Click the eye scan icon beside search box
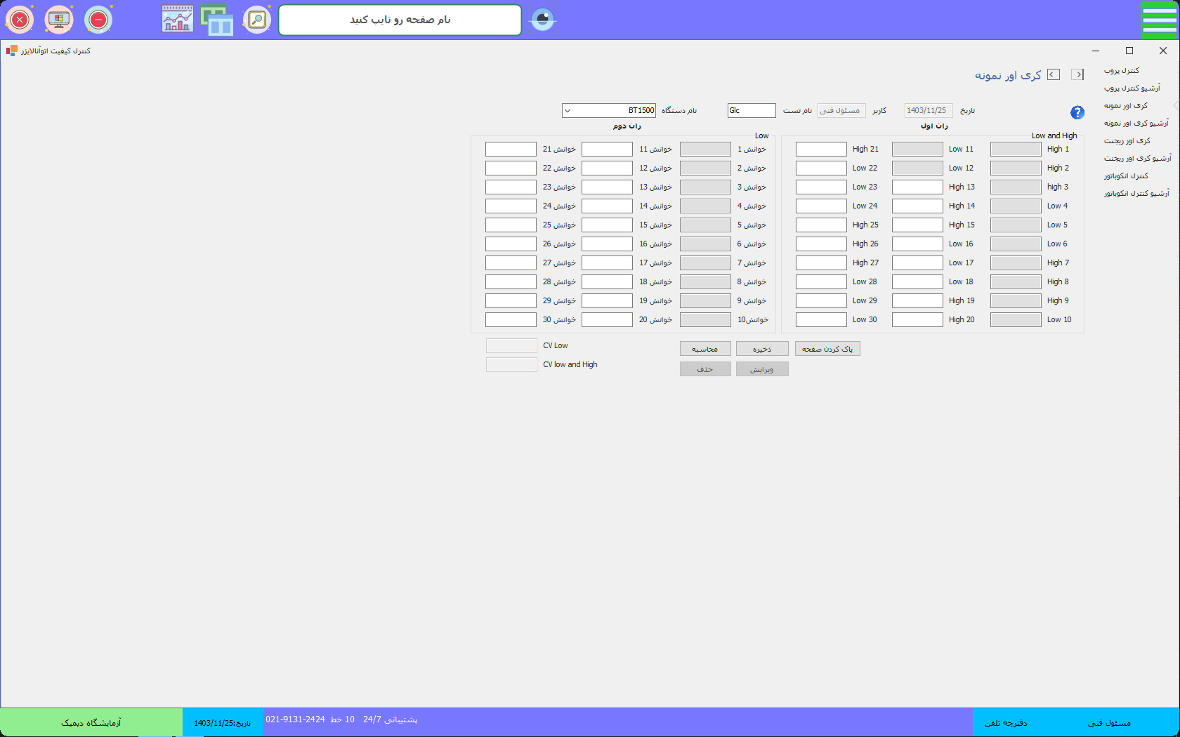 pos(542,20)
